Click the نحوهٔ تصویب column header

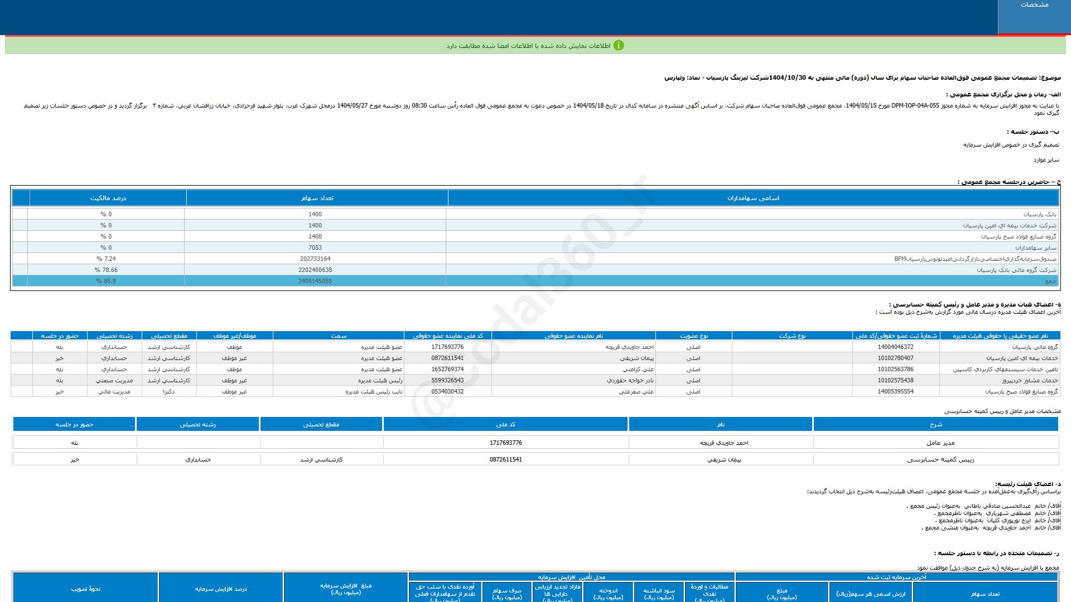[x=85, y=589]
